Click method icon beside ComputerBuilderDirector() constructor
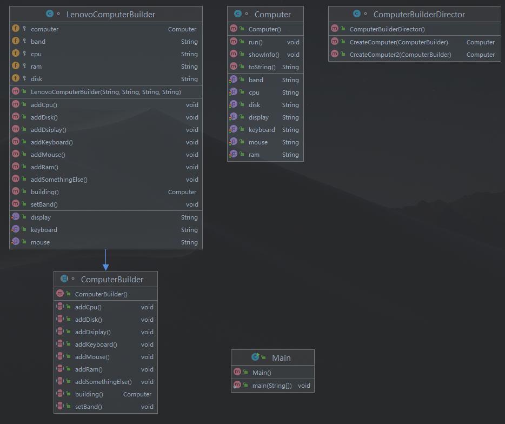 (335, 28)
